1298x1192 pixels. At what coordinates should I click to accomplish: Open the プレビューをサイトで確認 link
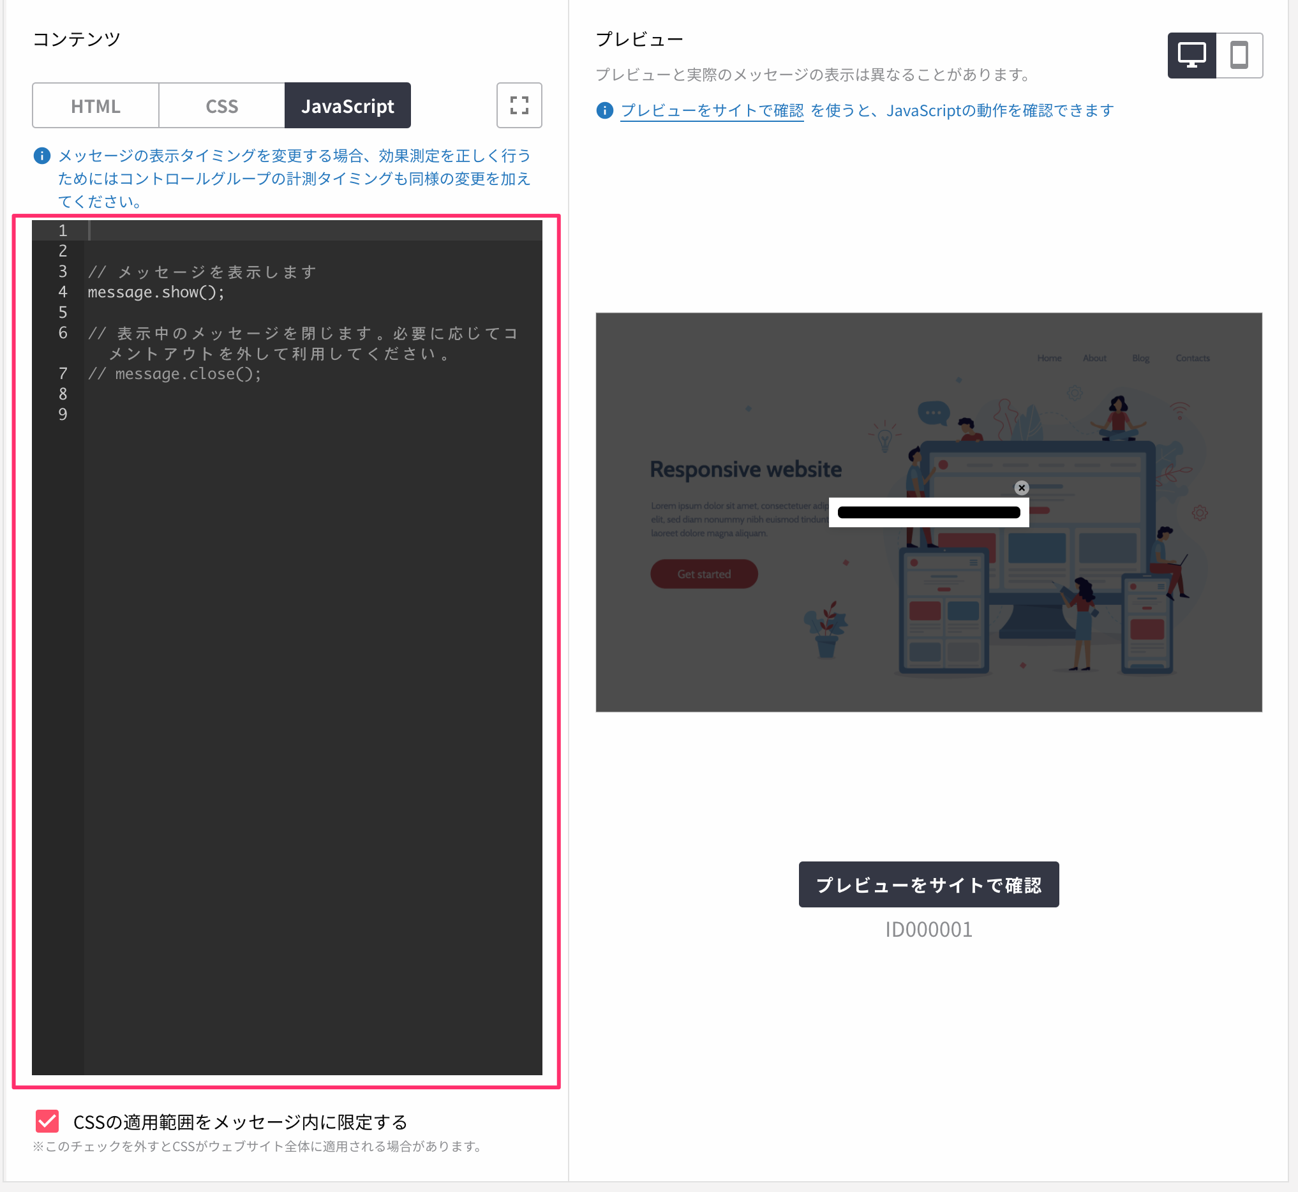point(712,111)
